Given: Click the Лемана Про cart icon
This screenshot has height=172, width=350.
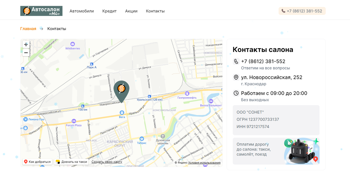Looking at the screenshot, I should pos(25,119).
